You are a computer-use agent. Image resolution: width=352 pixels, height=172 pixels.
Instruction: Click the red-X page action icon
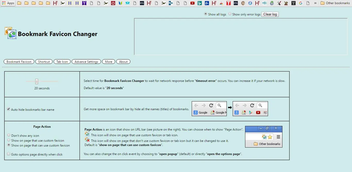pos(87,140)
